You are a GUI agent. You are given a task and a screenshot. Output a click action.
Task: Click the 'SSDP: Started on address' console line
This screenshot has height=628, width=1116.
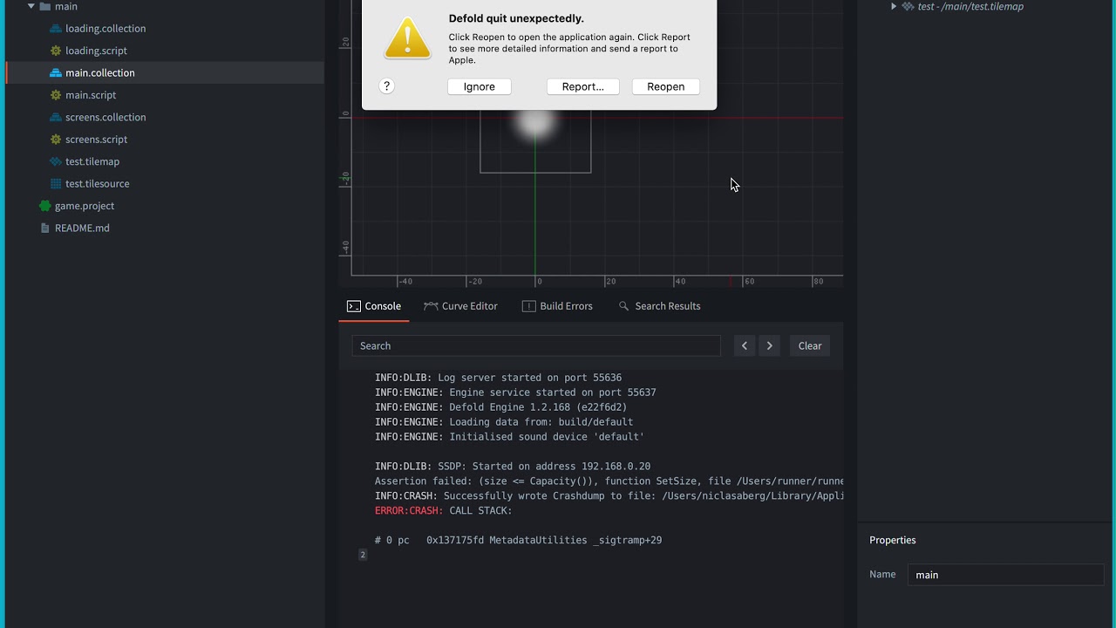pos(513,467)
